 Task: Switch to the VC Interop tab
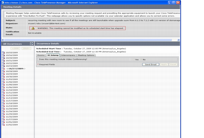(53, 55)
